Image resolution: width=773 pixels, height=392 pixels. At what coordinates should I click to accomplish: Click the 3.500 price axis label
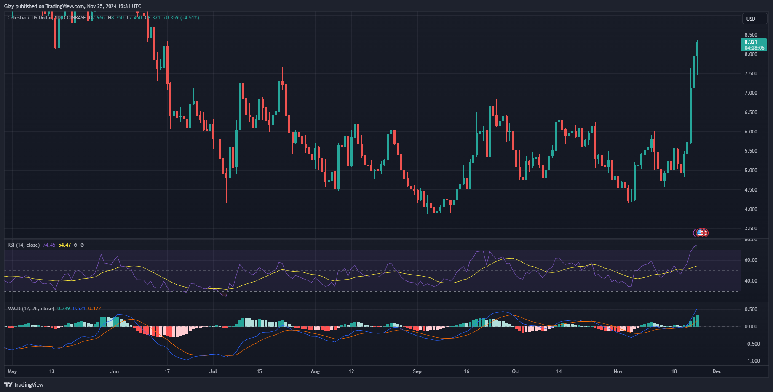point(751,229)
